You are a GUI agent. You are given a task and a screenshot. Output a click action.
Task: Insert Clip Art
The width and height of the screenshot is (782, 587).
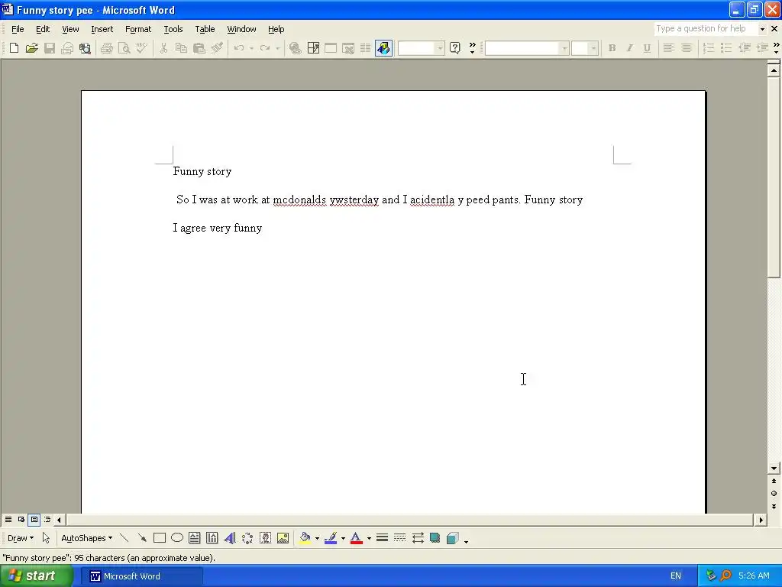pos(265,537)
